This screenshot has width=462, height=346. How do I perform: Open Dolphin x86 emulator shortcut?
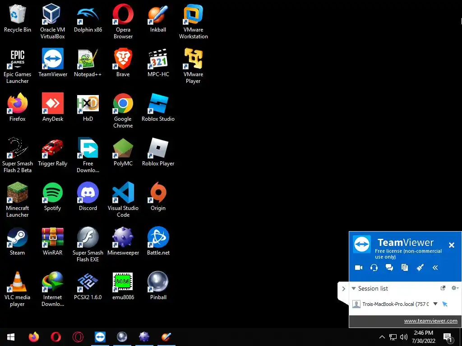point(88,18)
